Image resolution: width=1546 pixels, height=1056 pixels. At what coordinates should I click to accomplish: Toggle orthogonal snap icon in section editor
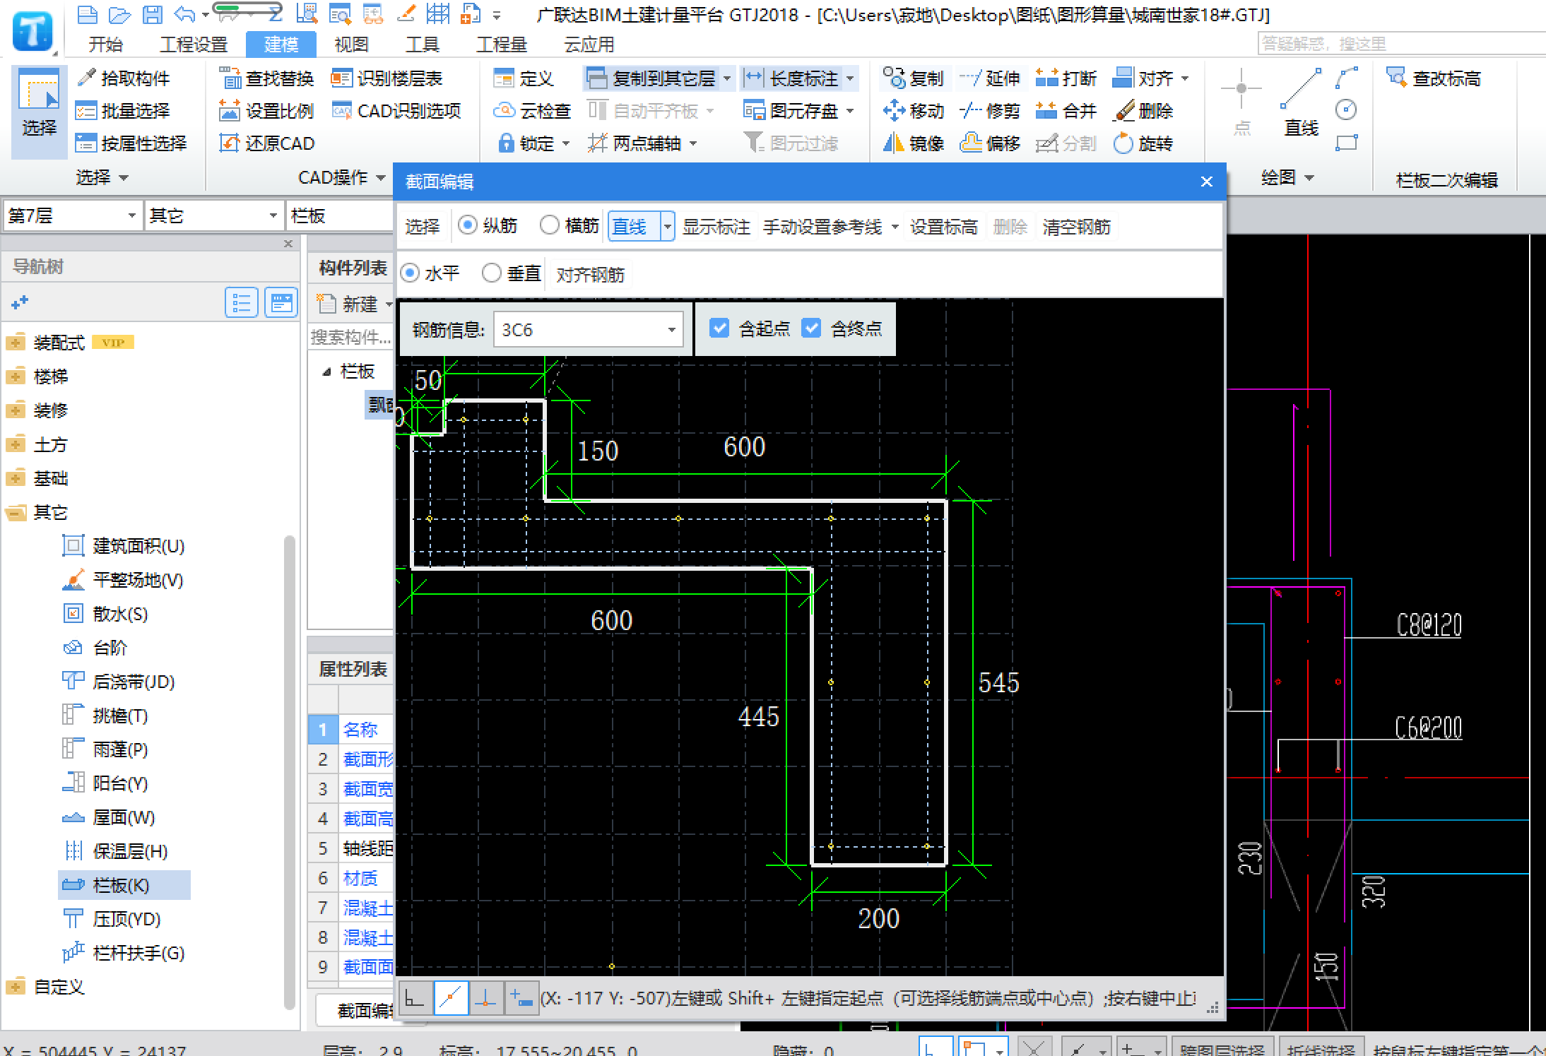415,999
